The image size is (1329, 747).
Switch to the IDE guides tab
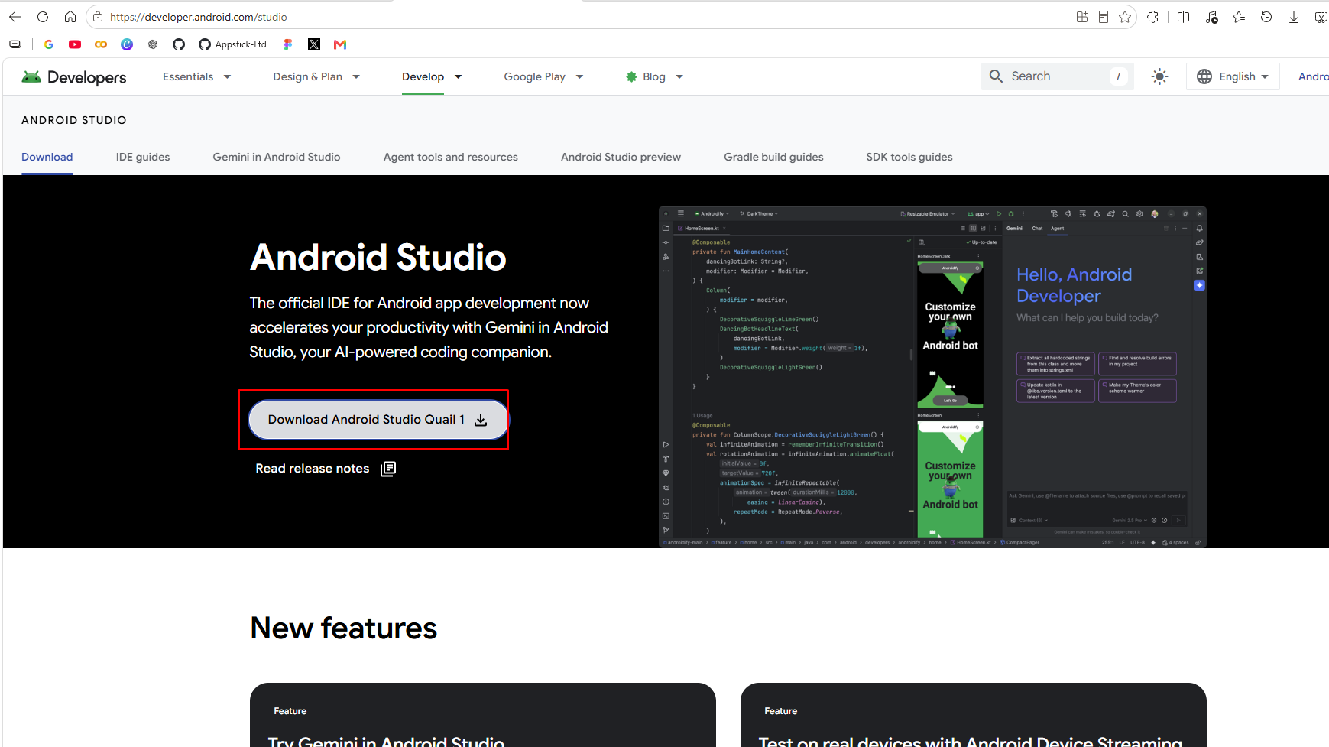(143, 157)
